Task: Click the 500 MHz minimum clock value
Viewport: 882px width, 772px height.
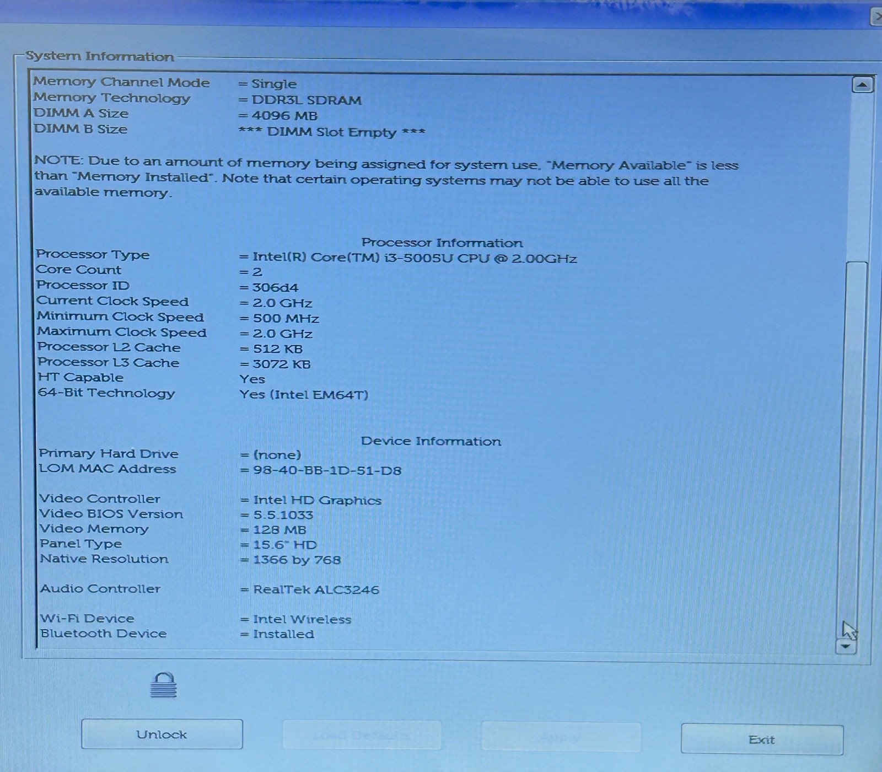Action: [x=286, y=318]
